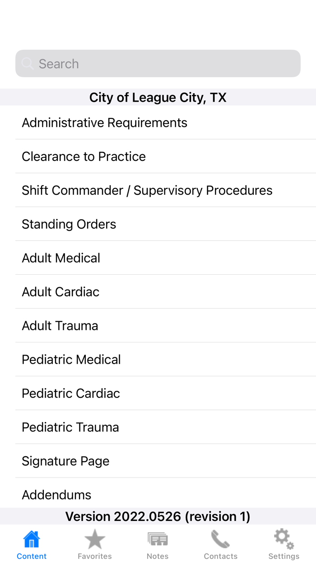Open Shift Commander / Supervisory Procedures
The height and width of the screenshot is (562, 316).
(x=147, y=191)
